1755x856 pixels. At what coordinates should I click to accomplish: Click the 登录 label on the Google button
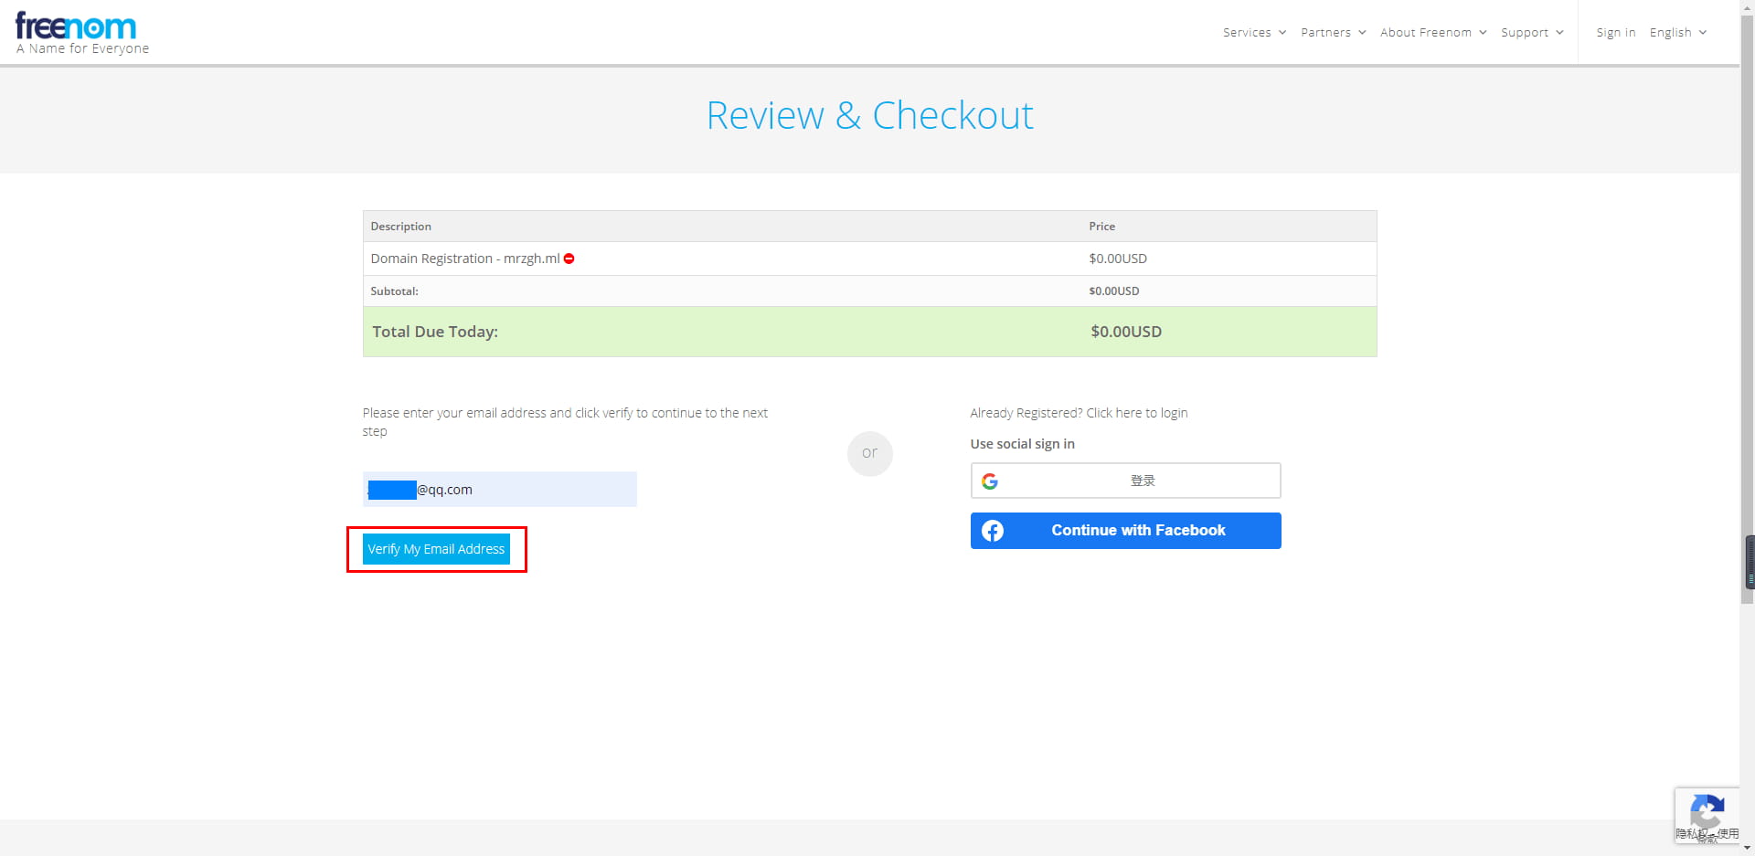click(1143, 481)
